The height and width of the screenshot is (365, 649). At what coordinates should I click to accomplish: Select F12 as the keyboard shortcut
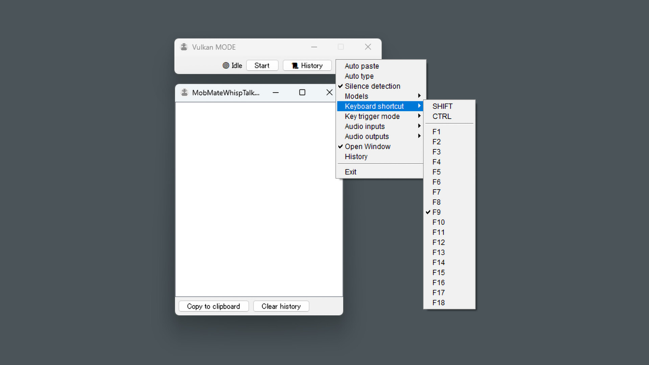pos(438,242)
